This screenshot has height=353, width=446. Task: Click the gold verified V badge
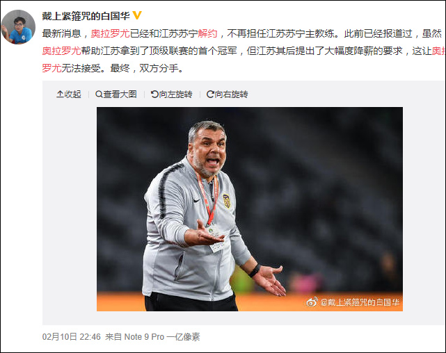[x=137, y=15]
